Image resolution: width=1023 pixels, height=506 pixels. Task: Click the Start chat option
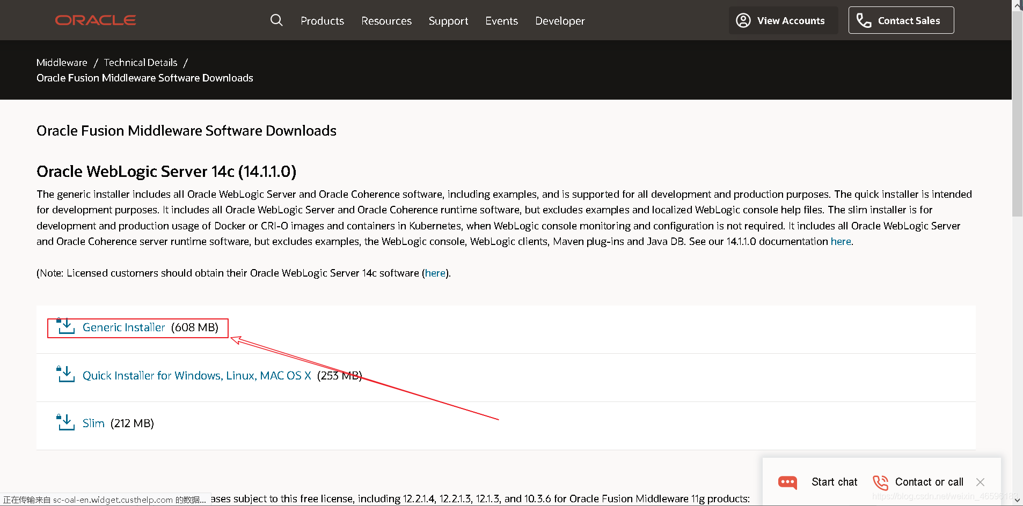pos(835,482)
